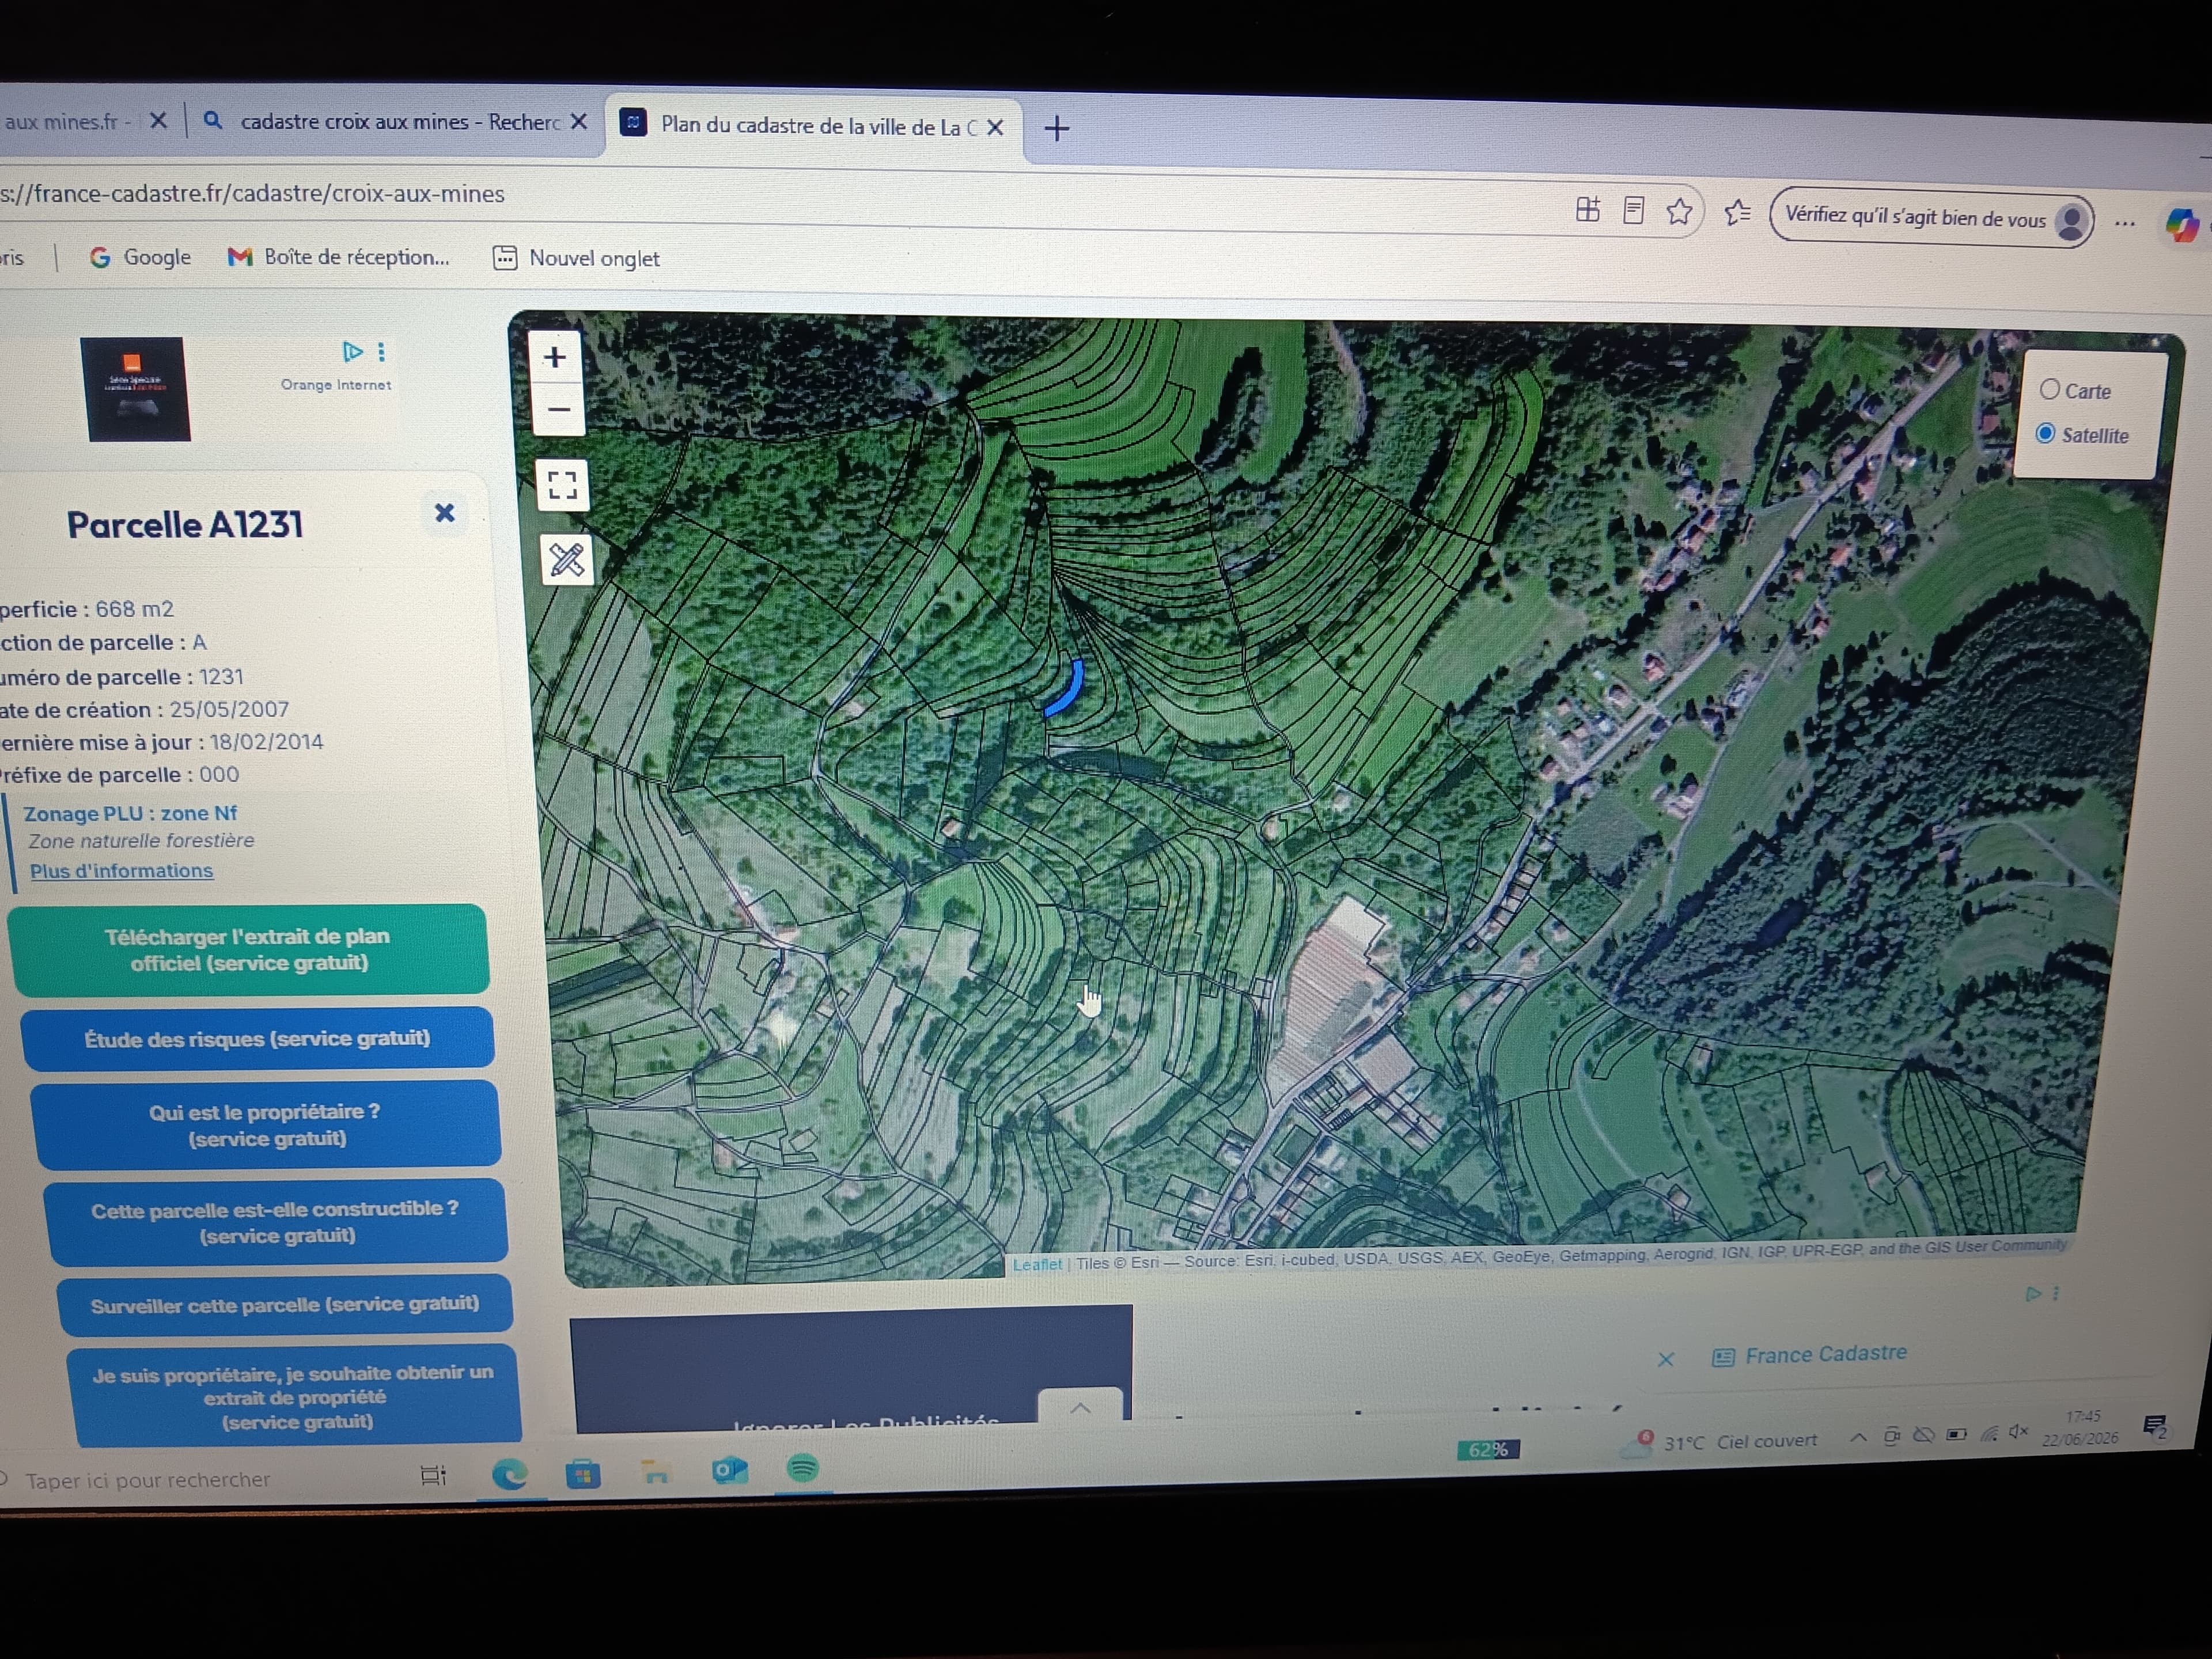Open the Copilot sidebar
This screenshot has width=2212, height=1659.
[x=2181, y=225]
